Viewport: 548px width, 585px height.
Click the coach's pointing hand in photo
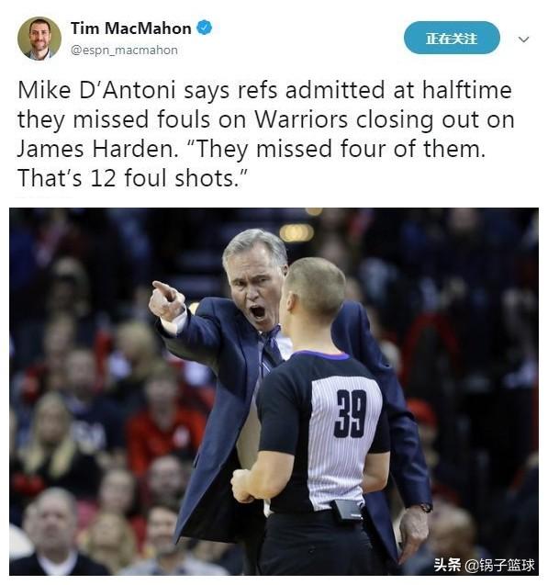(x=167, y=300)
